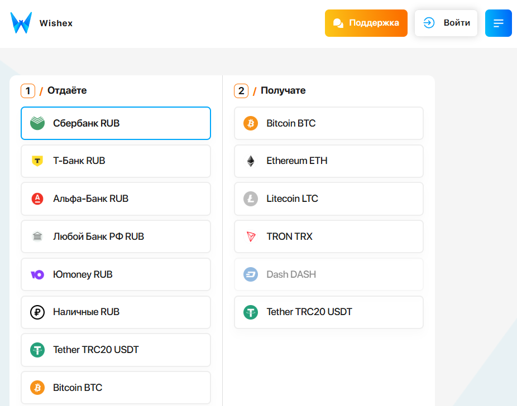Click the step number 1 badge
The height and width of the screenshot is (406, 517).
point(28,91)
